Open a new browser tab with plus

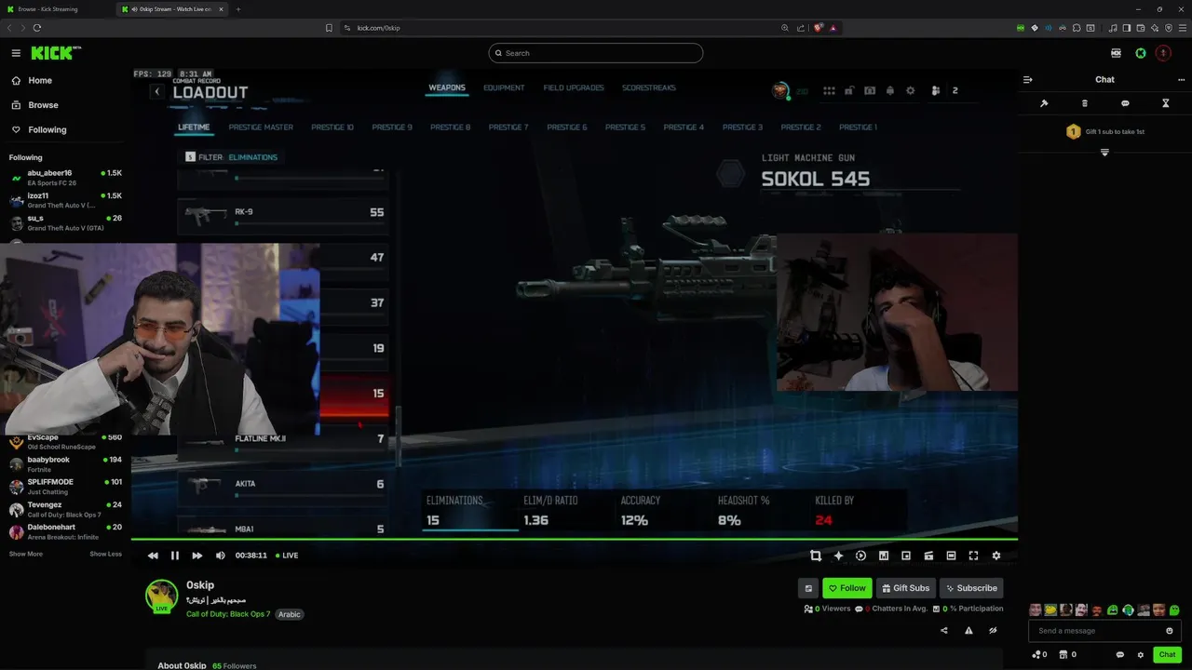[238, 9]
